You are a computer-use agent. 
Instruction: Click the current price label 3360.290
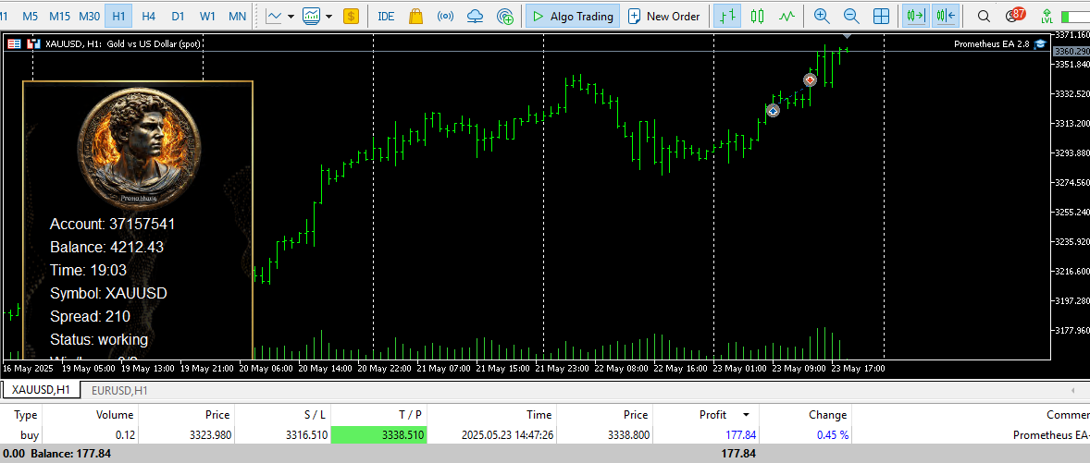tap(1071, 52)
